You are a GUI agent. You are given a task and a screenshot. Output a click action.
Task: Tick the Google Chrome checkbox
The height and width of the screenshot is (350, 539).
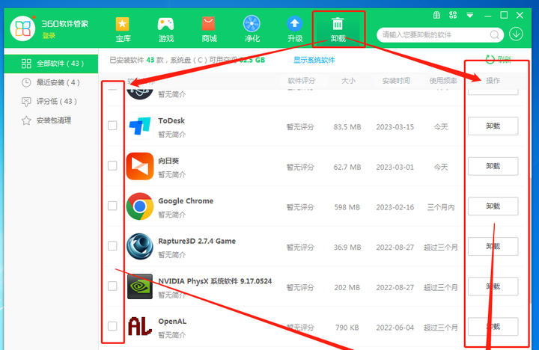click(112, 206)
